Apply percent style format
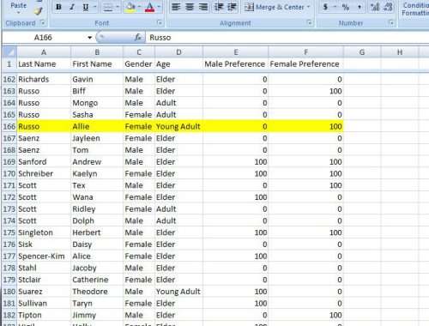 click(x=346, y=7)
